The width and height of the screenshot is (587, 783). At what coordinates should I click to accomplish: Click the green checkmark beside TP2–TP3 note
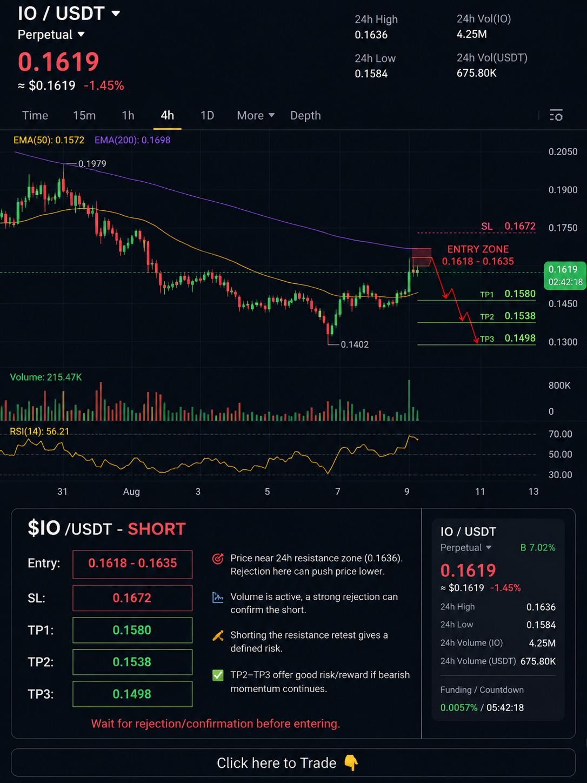218,675
